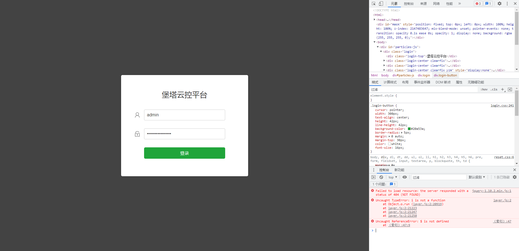This screenshot has height=251, width=519.
Task: Toggle the .cls class editor button
Action: tap(494, 89)
